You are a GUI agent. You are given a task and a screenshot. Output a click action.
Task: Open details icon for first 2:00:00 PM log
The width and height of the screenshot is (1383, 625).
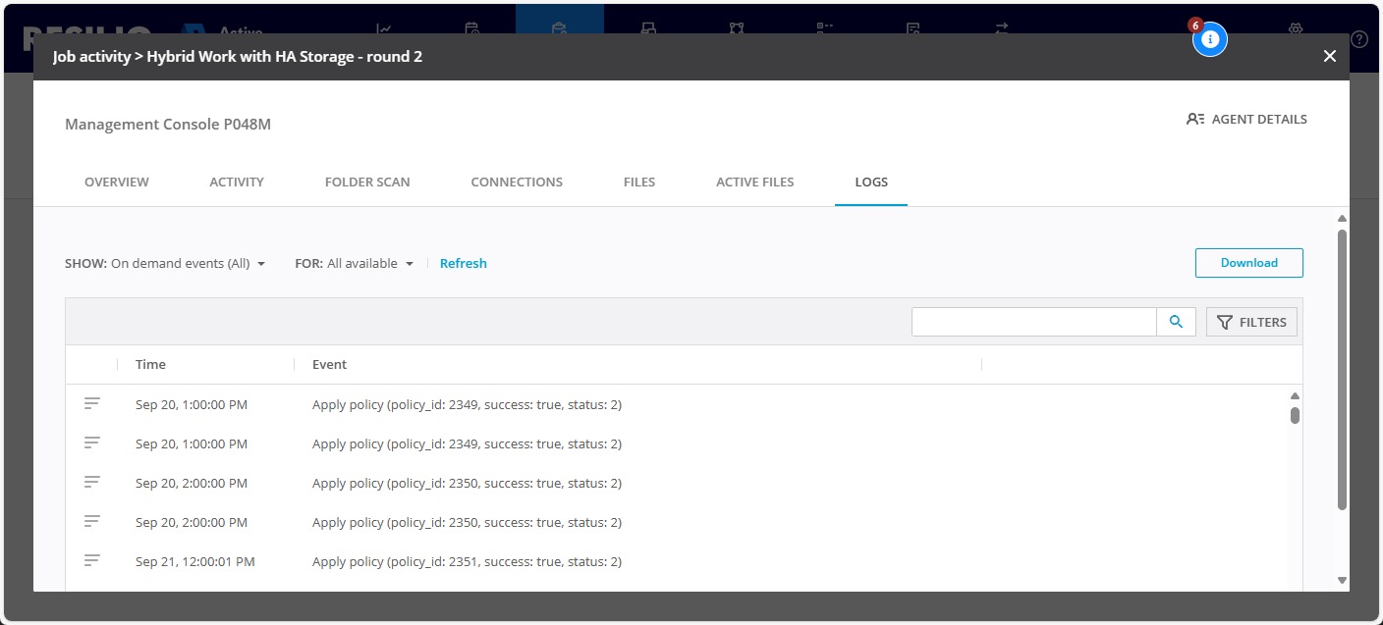click(92, 482)
